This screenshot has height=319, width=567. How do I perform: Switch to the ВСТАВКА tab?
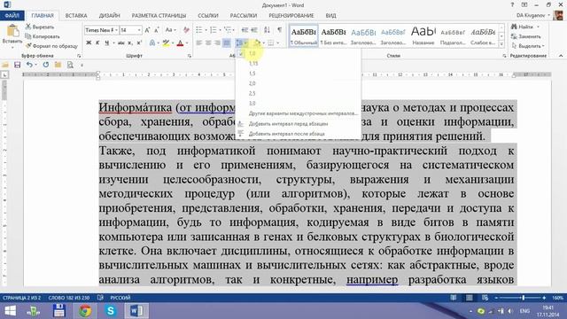(76, 16)
